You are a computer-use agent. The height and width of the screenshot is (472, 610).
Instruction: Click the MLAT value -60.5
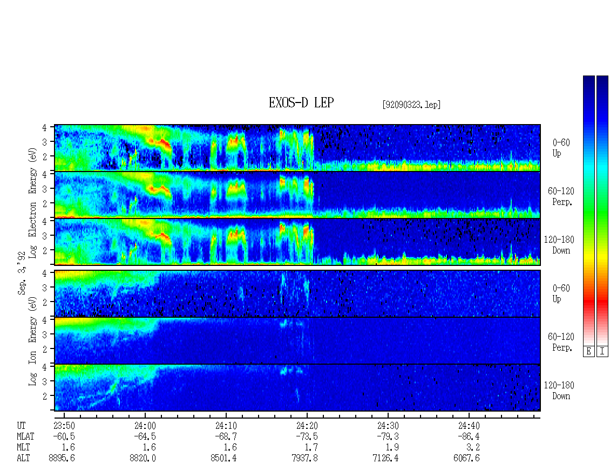(64, 436)
